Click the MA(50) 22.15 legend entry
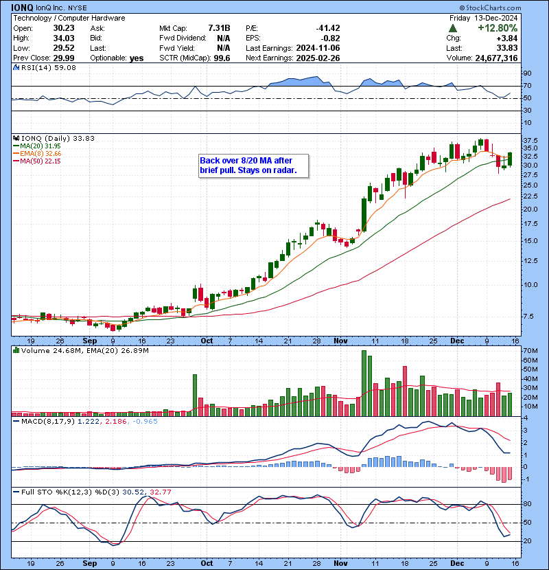Image resolution: width=549 pixels, height=570 pixels. [x=40, y=161]
